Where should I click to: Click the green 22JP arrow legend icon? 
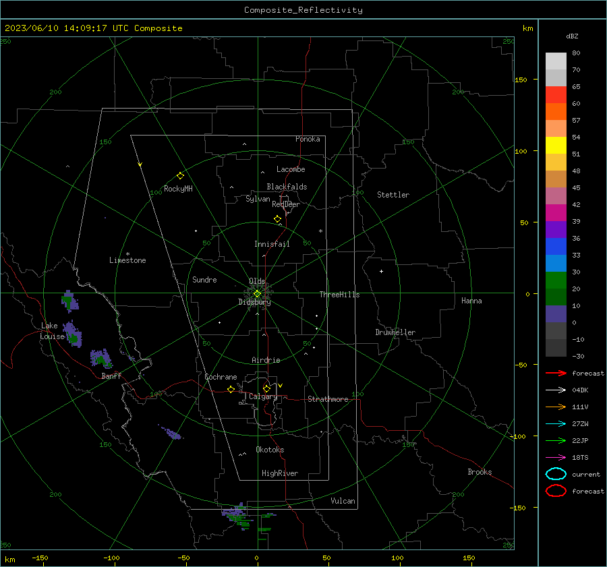tap(556, 440)
